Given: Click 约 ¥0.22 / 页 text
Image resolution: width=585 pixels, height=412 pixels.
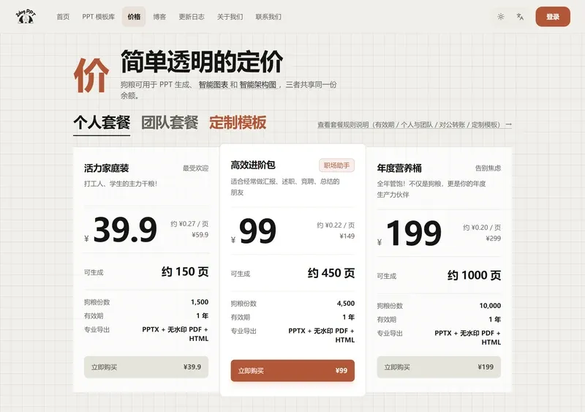Looking at the screenshot, I should pos(336,225).
